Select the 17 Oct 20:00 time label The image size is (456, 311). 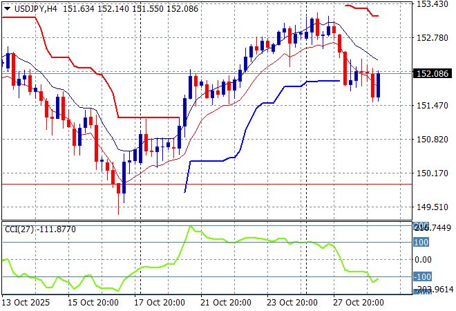(160, 303)
